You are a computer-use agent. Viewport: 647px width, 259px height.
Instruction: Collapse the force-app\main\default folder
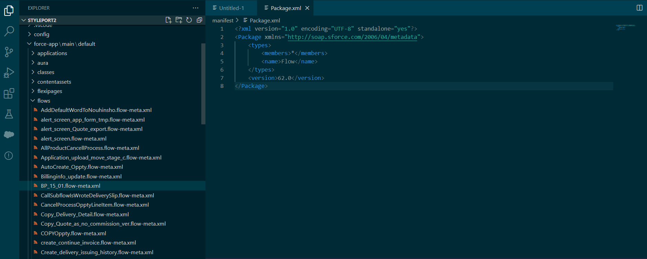(x=112, y=44)
